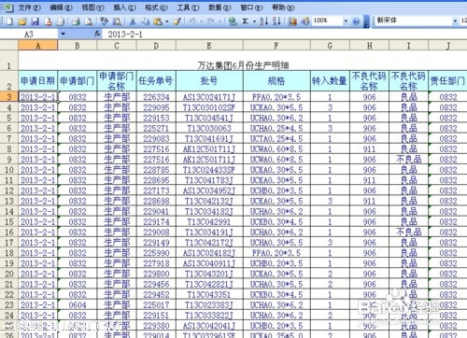Click the Excel workbook icon beside 文件
Viewport: 467px width, 338px height.
8,7
